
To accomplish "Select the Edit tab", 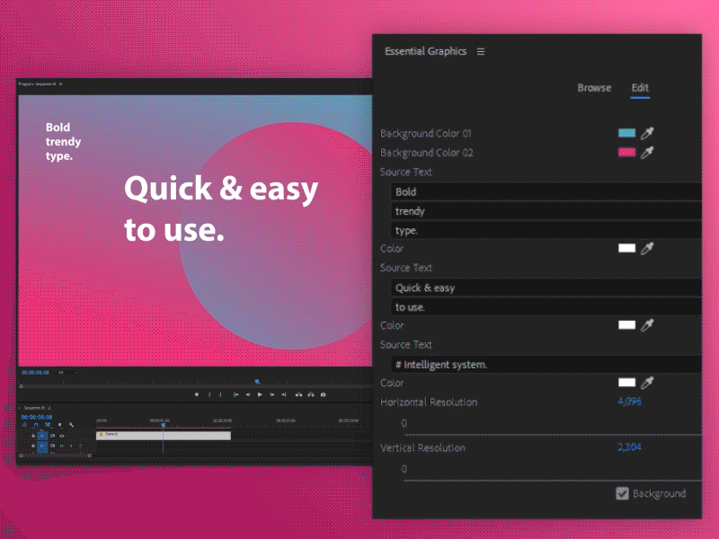I will point(640,88).
